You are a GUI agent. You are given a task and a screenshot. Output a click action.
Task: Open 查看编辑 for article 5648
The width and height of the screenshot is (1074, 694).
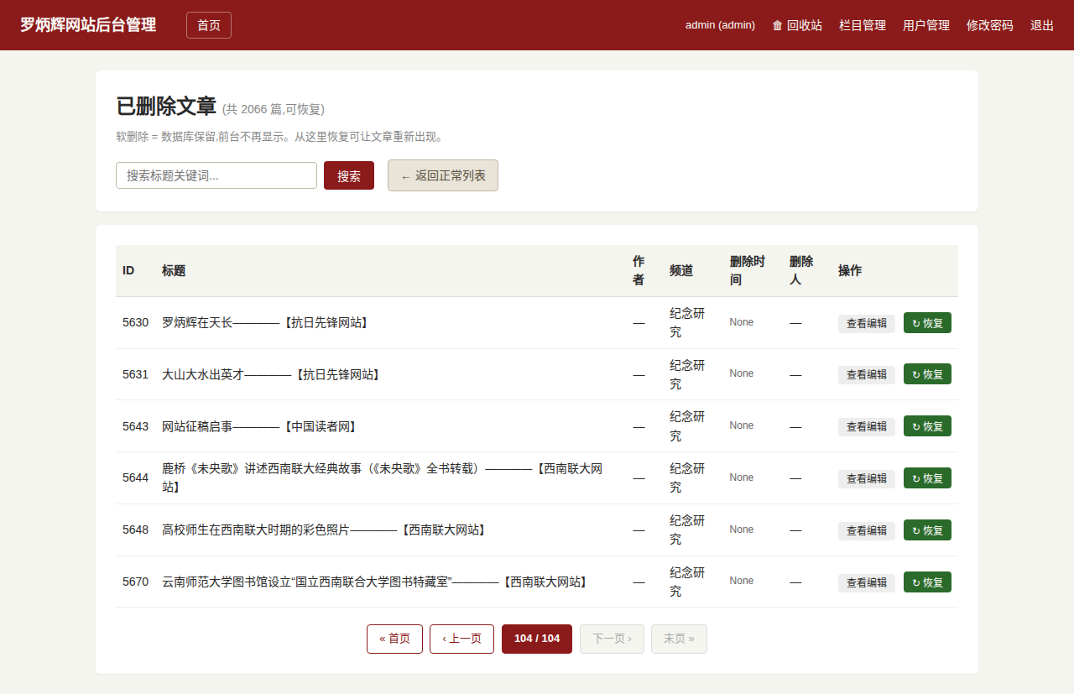(867, 531)
